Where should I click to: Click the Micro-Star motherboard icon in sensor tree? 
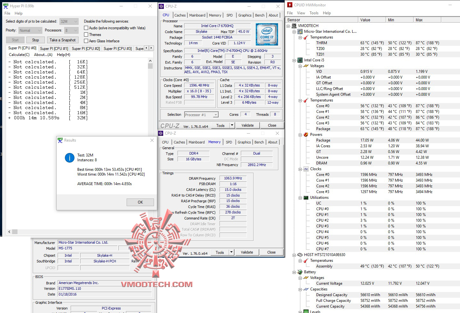point(300,31)
